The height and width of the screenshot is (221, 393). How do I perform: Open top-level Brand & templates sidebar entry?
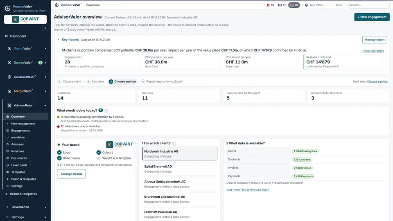(x=23, y=194)
